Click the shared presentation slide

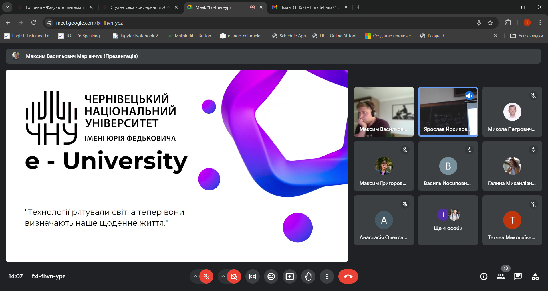[x=177, y=166]
